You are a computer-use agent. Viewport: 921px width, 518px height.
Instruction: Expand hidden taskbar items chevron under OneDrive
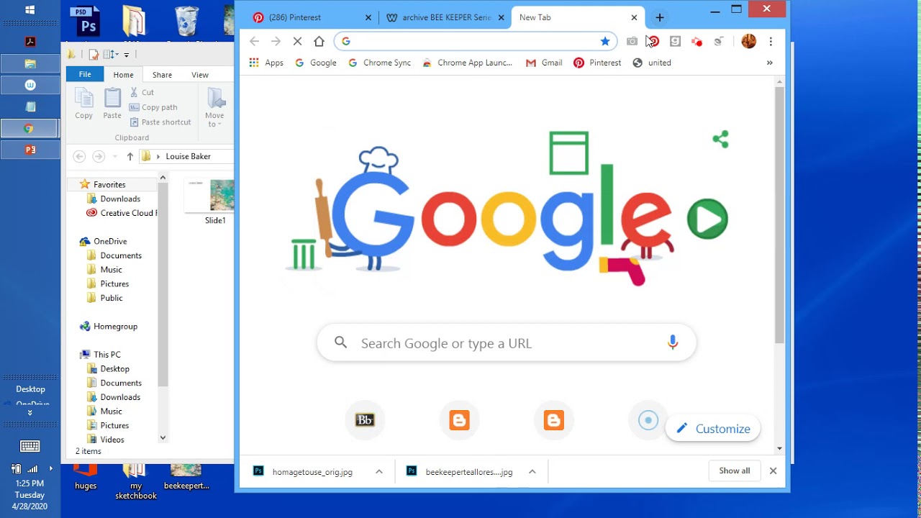point(30,414)
